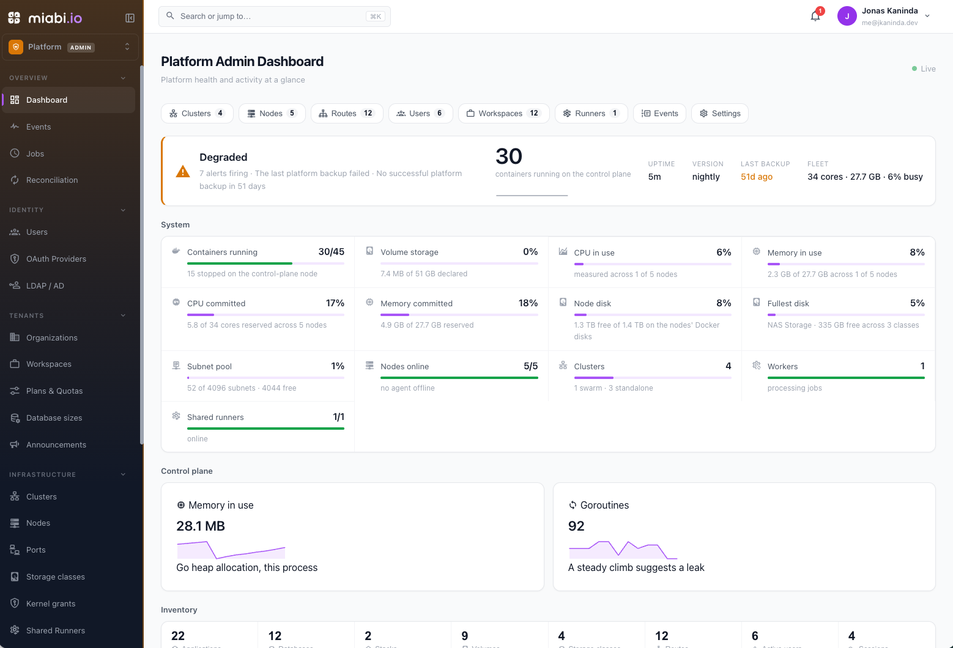Go to Dashboard in the sidebar
The height and width of the screenshot is (648, 953).
click(x=69, y=100)
